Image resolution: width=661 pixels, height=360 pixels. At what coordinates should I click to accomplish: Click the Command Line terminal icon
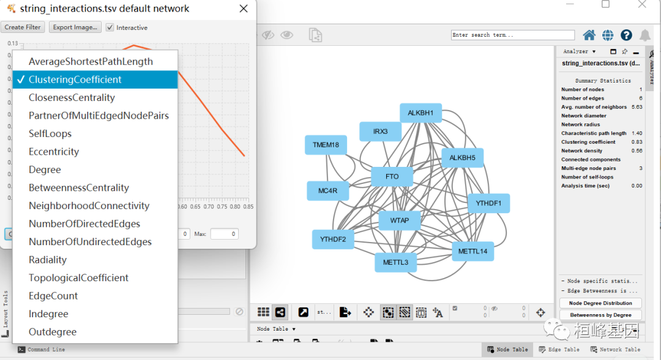21,350
